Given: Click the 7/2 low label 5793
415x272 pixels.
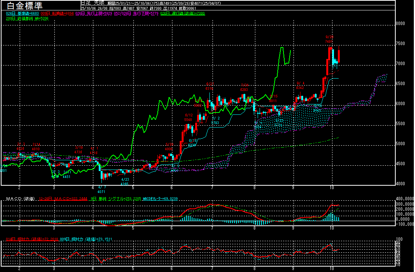Looking at the screenshot, I should tap(215, 123).
